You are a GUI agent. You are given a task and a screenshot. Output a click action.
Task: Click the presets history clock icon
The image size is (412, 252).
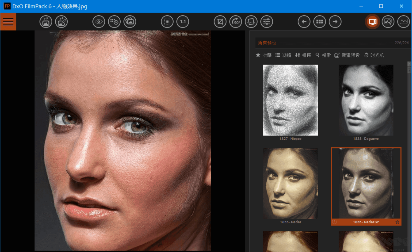114,22
